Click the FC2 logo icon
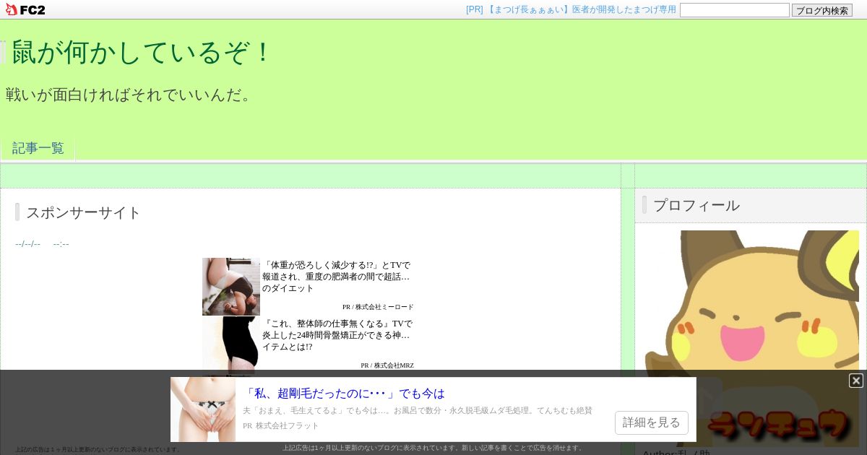Viewport: 867px width, 455px height. point(25,9)
